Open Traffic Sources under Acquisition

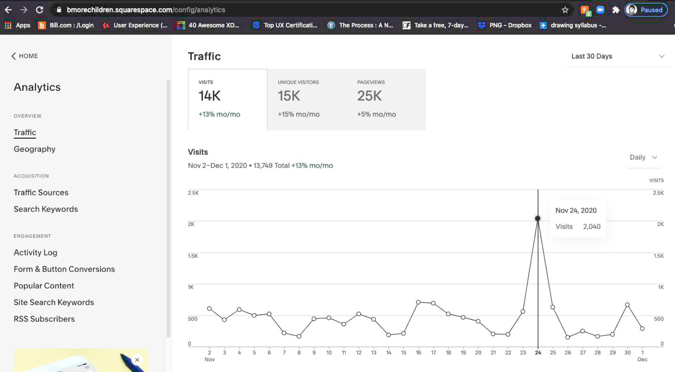click(41, 192)
